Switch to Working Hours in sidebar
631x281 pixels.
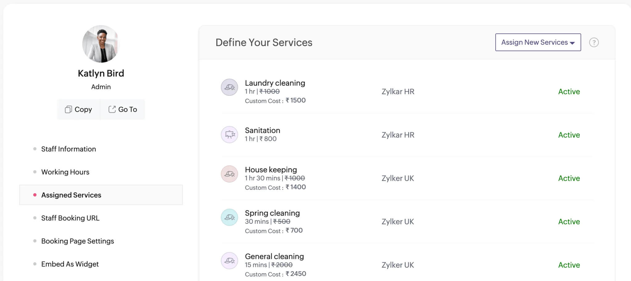point(65,172)
